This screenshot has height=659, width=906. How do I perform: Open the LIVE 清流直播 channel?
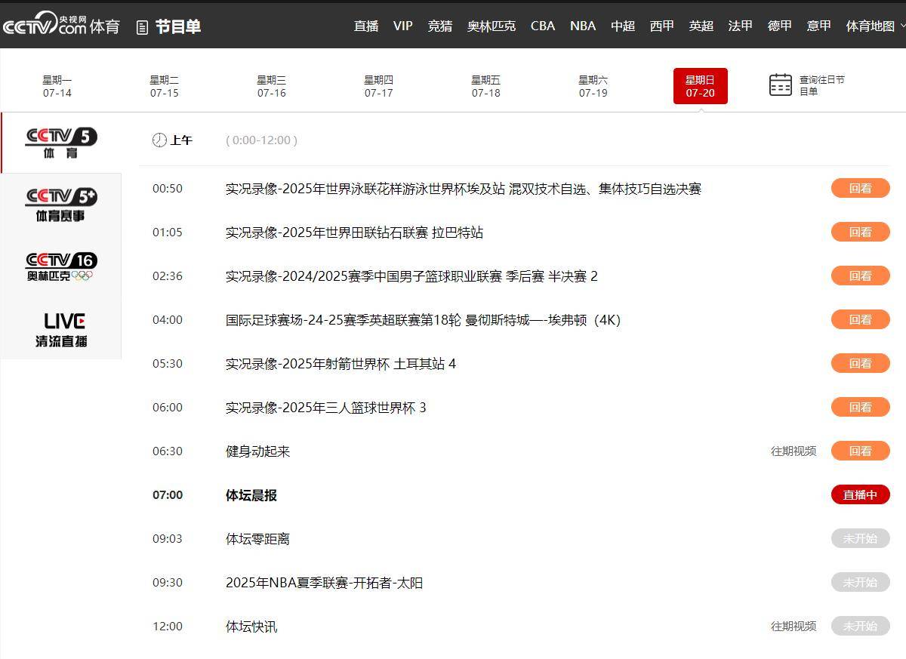click(x=61, y=330)
